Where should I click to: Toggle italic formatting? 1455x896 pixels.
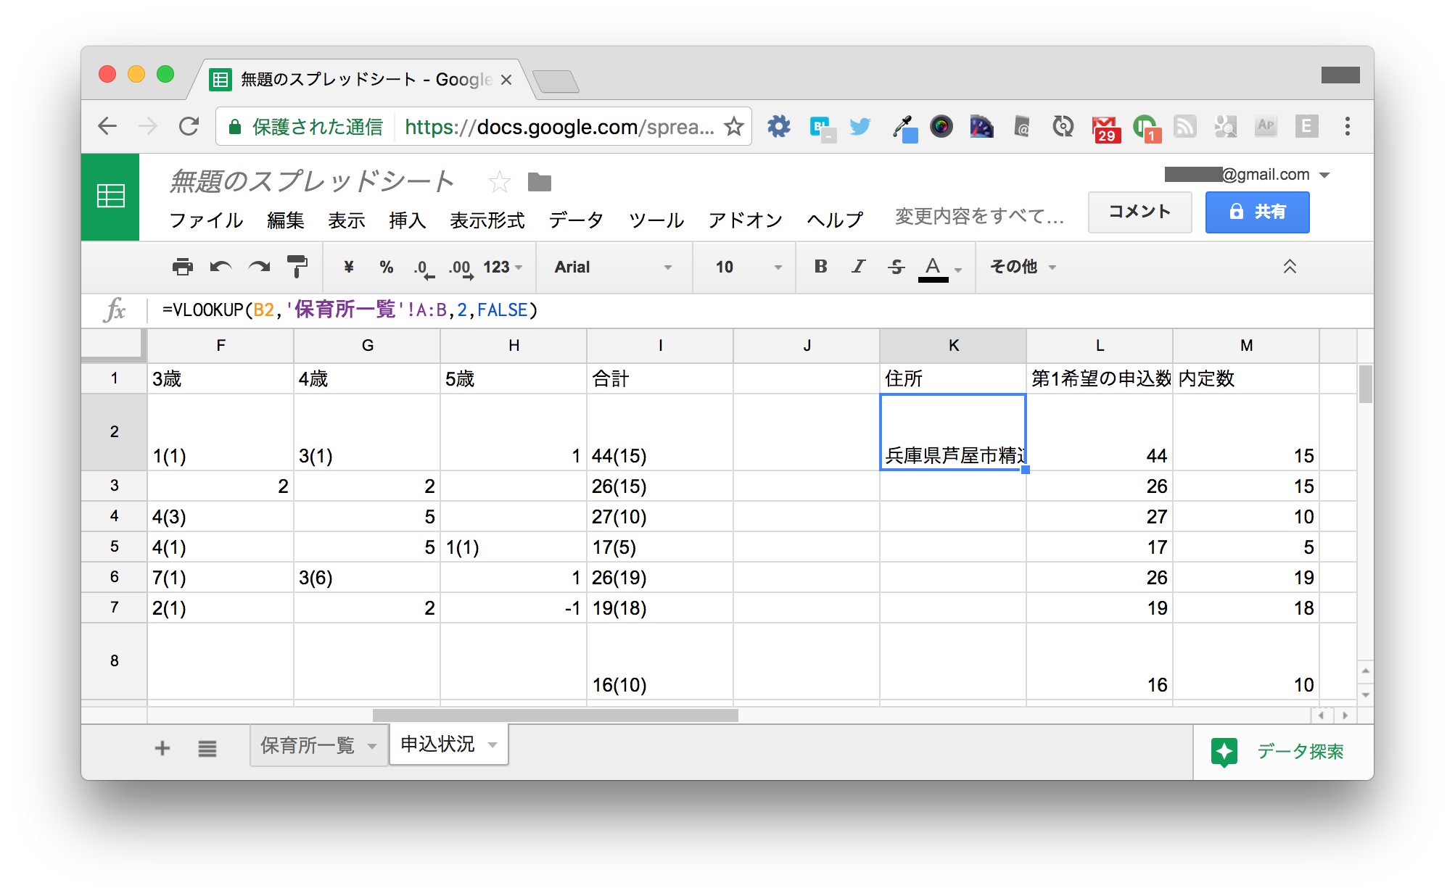tap(859, 267)
